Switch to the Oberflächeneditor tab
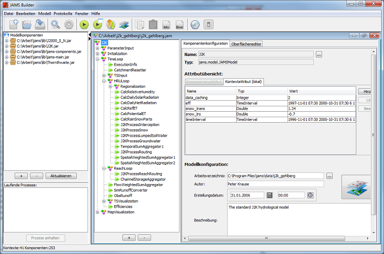Image resolution: width=384 pixels, height=254 pixels. point(246,44)
